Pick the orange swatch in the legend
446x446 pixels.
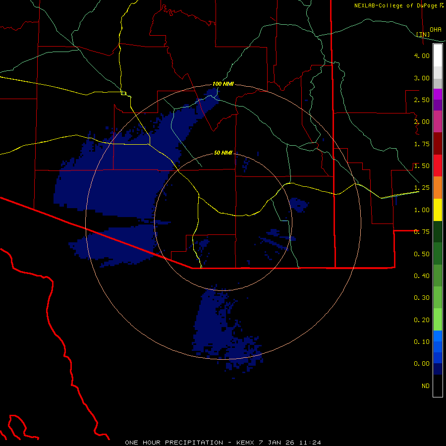coord(438,188)
